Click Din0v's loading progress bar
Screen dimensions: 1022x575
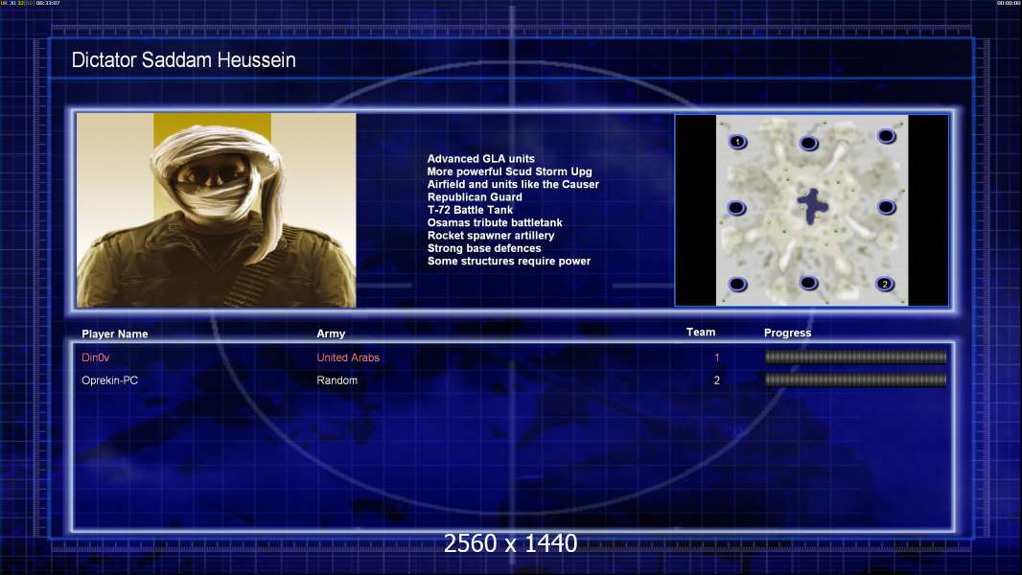click(x=855, y=357)
